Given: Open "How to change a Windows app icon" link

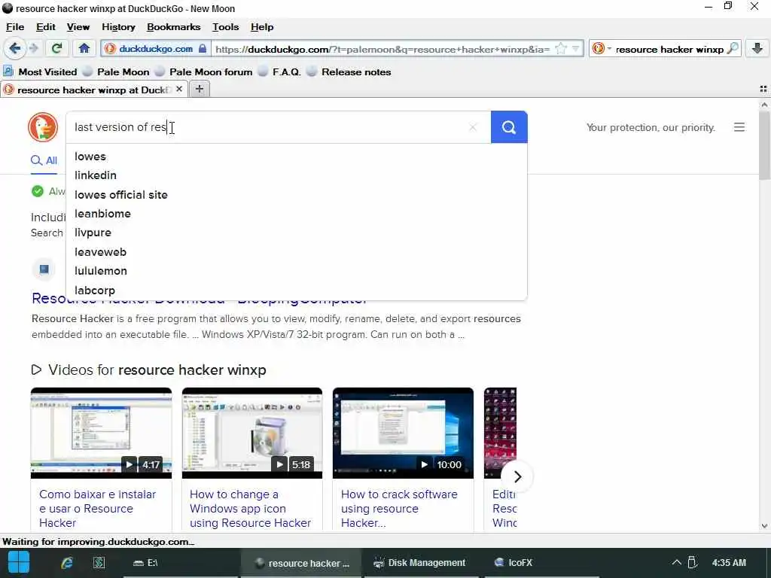Looking at the screenshot, I should coord(250,509).
